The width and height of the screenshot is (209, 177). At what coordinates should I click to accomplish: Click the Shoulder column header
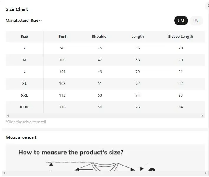[100, 37]
